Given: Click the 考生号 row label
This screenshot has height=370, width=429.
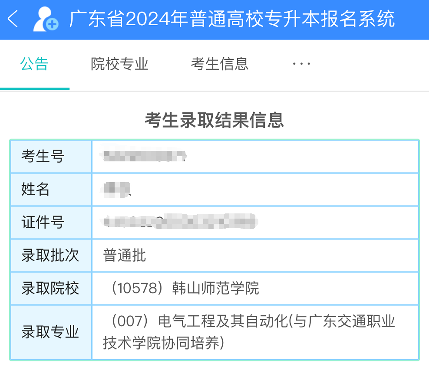Looking at the screenshot, I should point(43,156).
